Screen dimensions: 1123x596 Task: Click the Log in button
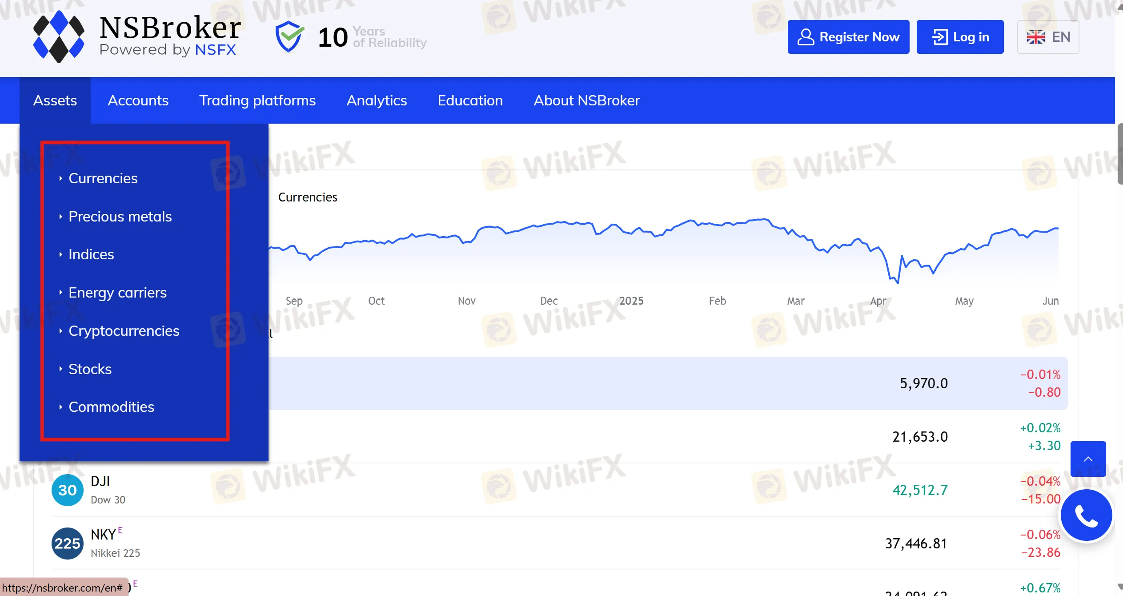point(960,37)
